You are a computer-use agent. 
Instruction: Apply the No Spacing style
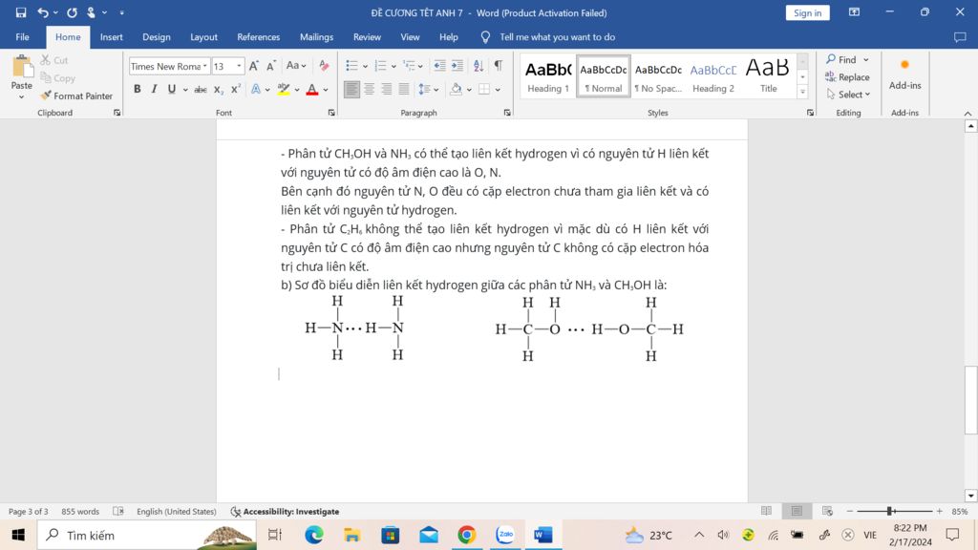658,76
